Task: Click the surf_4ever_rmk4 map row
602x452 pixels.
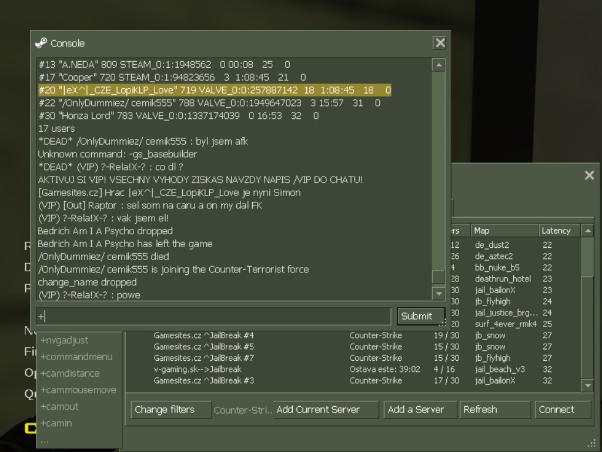Action: [x=506, y=324]
